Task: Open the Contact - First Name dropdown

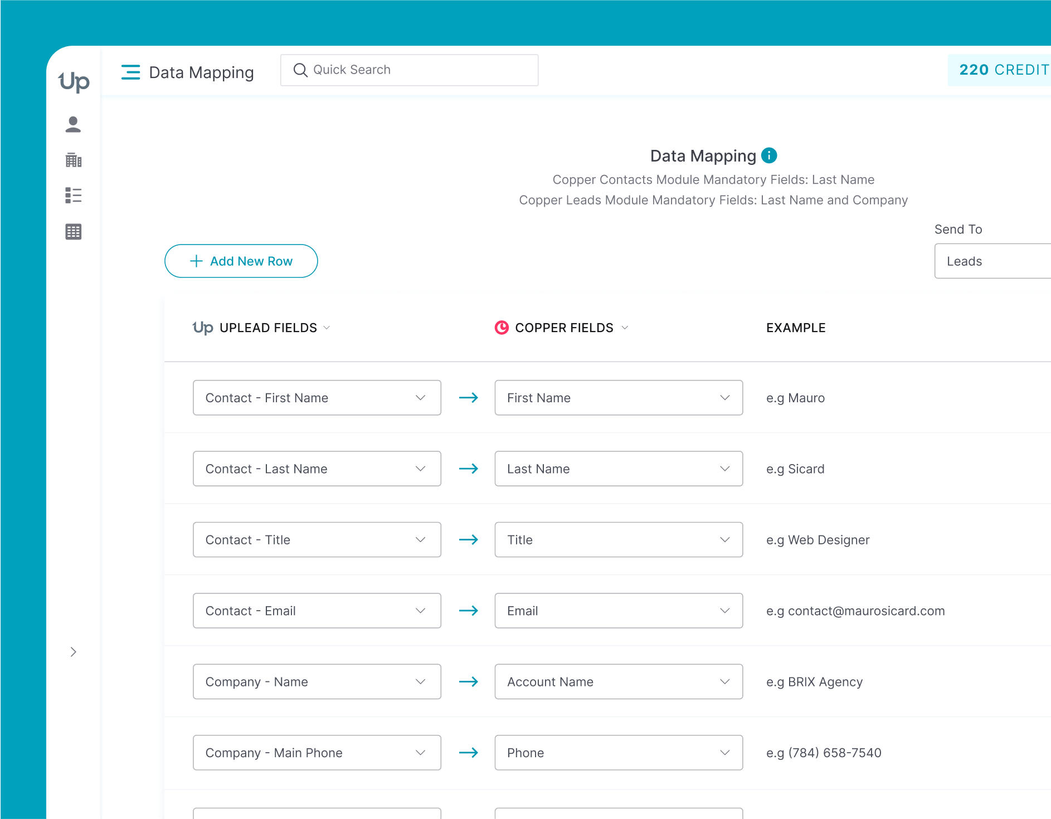Action: click(317, 398)
